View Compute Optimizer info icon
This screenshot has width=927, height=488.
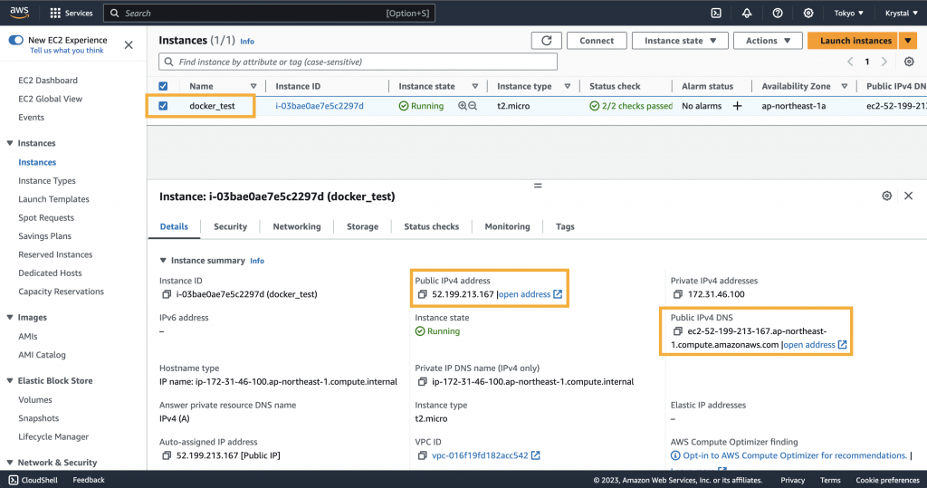[x=675, y=455]
